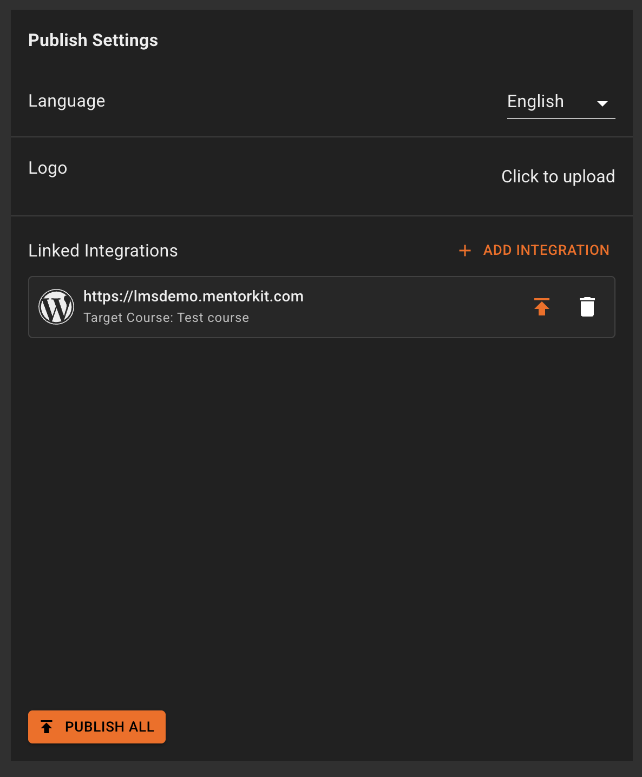Click the plus icon next to ADD INTEGRATION

(x=465, y=251)
